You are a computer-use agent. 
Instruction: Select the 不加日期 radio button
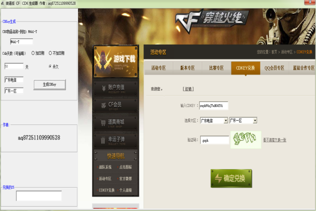51,53
